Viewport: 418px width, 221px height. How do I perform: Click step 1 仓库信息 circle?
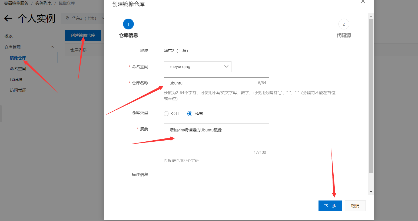pos(128,24)
